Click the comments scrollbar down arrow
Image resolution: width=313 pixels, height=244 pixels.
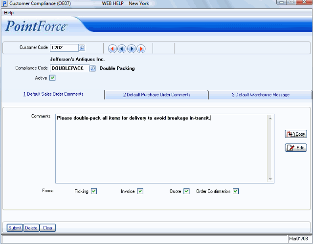(270, 179)
